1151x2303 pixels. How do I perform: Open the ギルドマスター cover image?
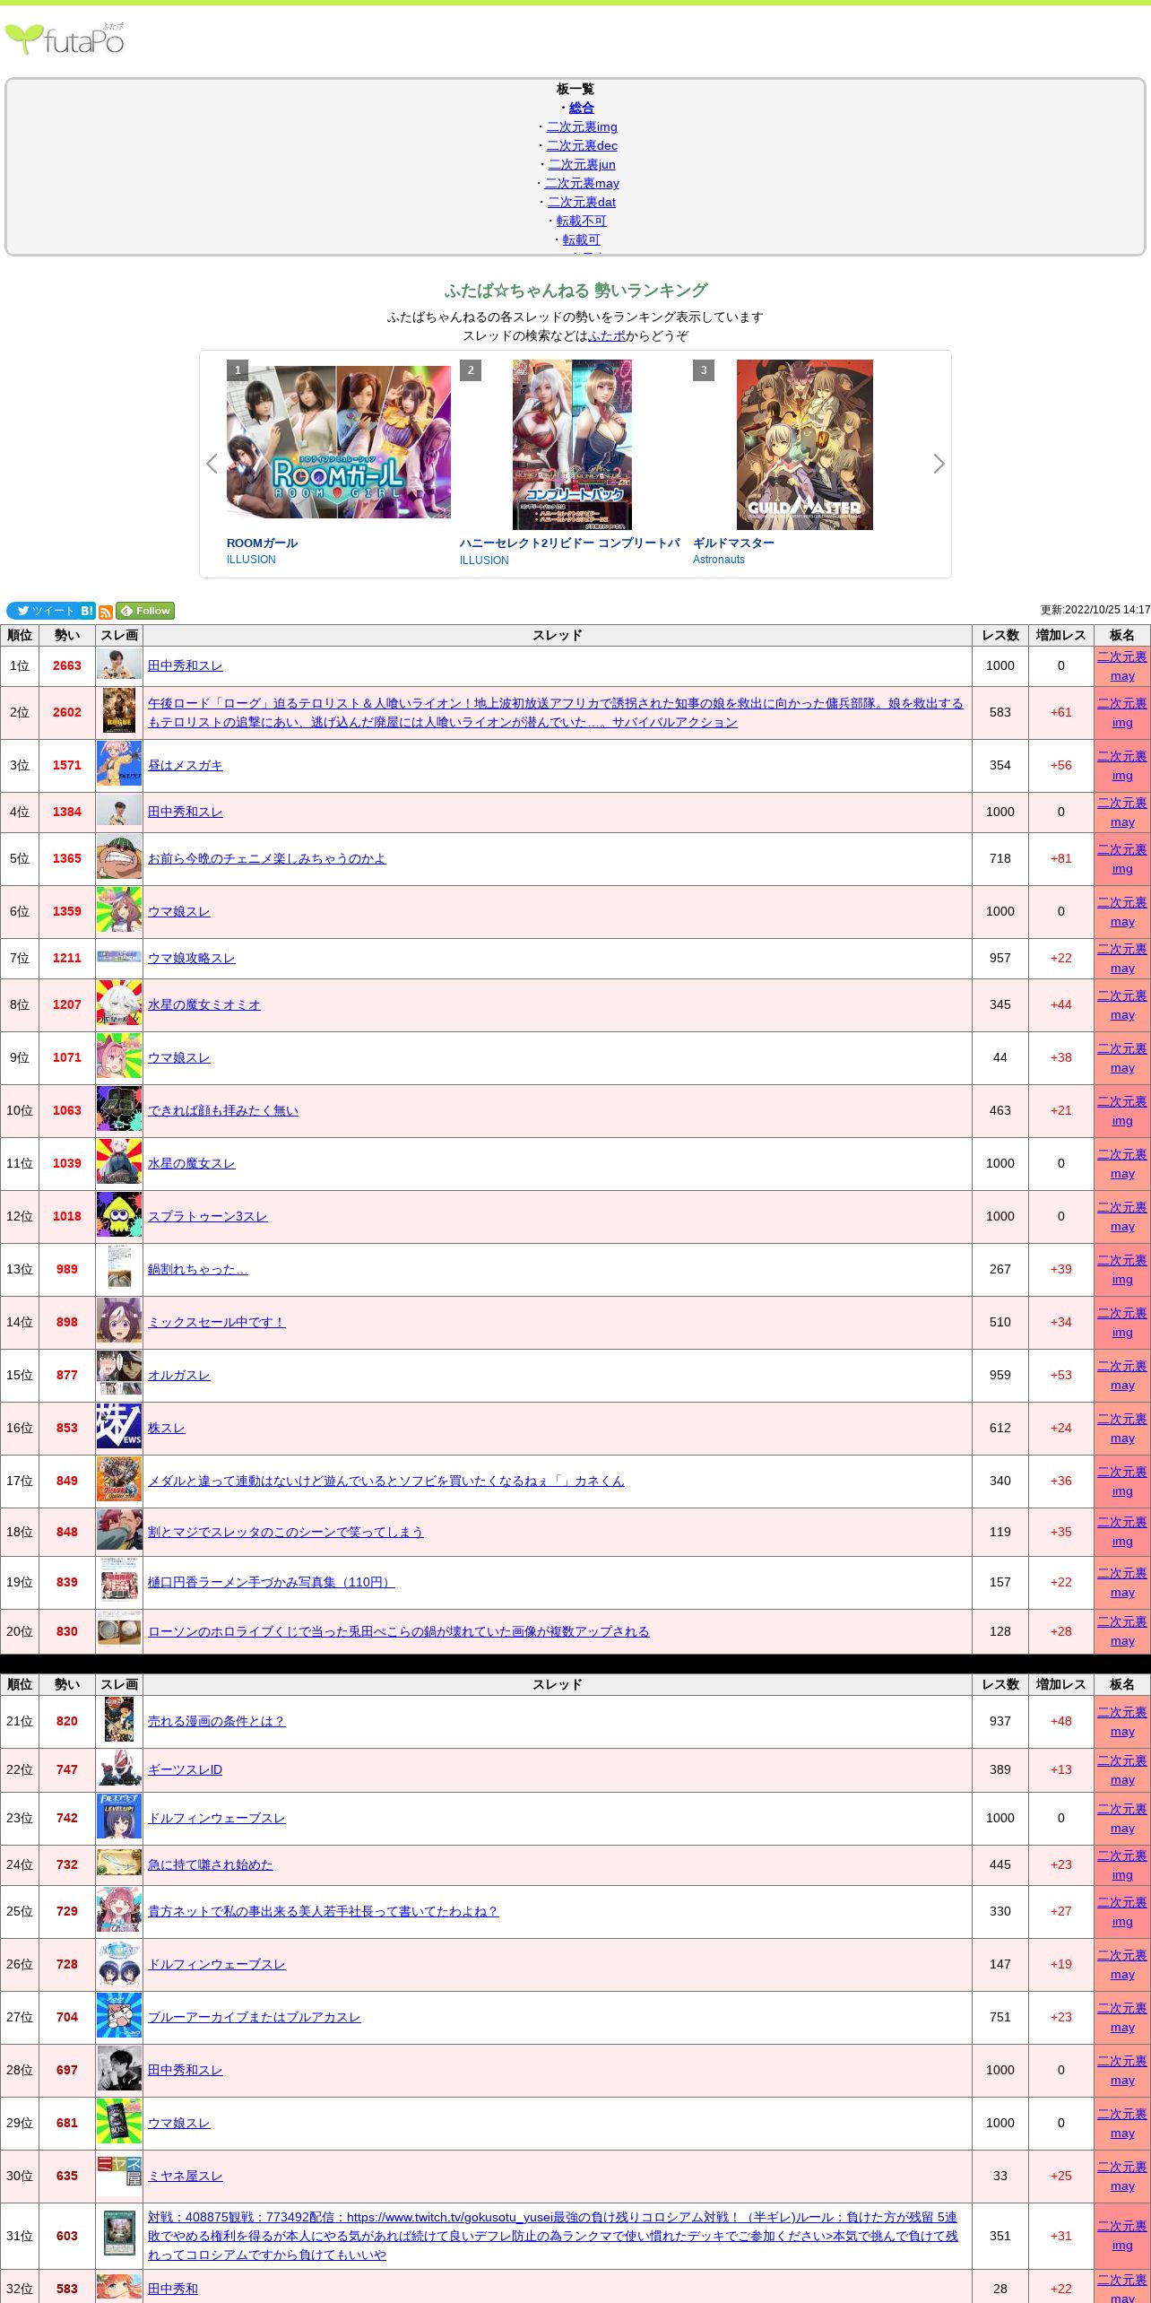pyautogui.click(x=805, y=445)
